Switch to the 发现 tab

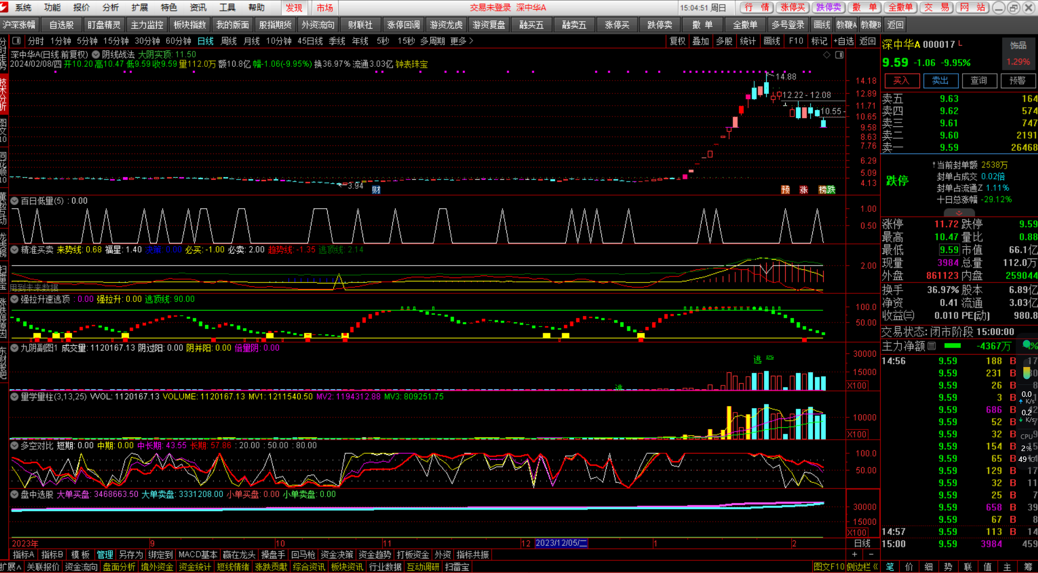pyautogui.click(x=294, y=8)
